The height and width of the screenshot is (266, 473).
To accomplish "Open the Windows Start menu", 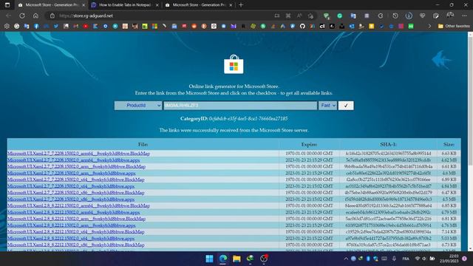I will tap(209, 259).
